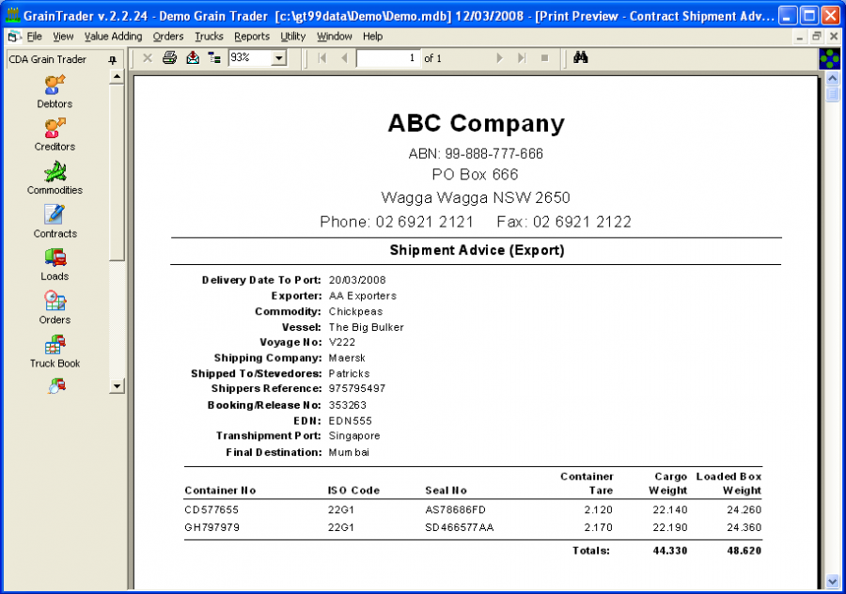Open the Help menu
This screenshot has height=594, width=846.
[373, 36]
